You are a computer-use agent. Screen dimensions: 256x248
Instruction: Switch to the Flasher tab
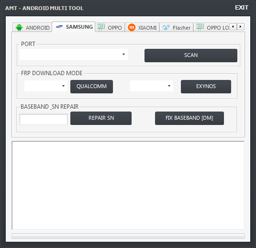coord(176,27)
